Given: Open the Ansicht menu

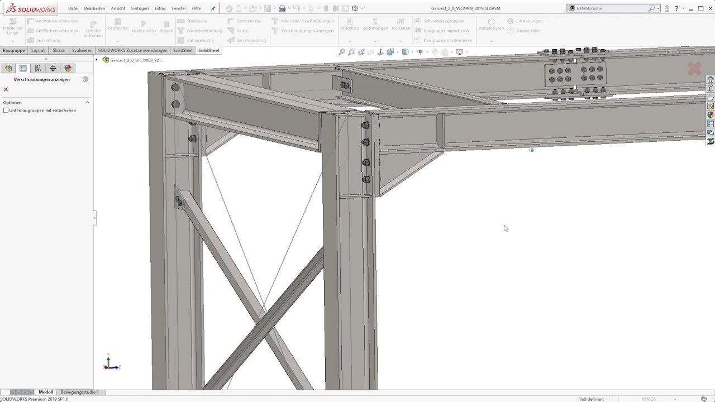Looking at the screenshot, I should (x=118, y=8).
